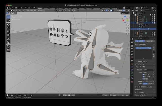Uncheck the ボーンカラー checkbox
162x106 pixels.
[143, 77]
